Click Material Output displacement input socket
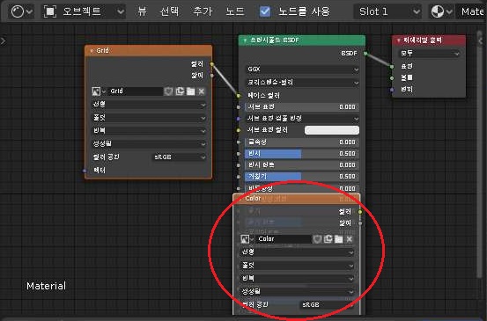487x321 pixels. point(392,90)
